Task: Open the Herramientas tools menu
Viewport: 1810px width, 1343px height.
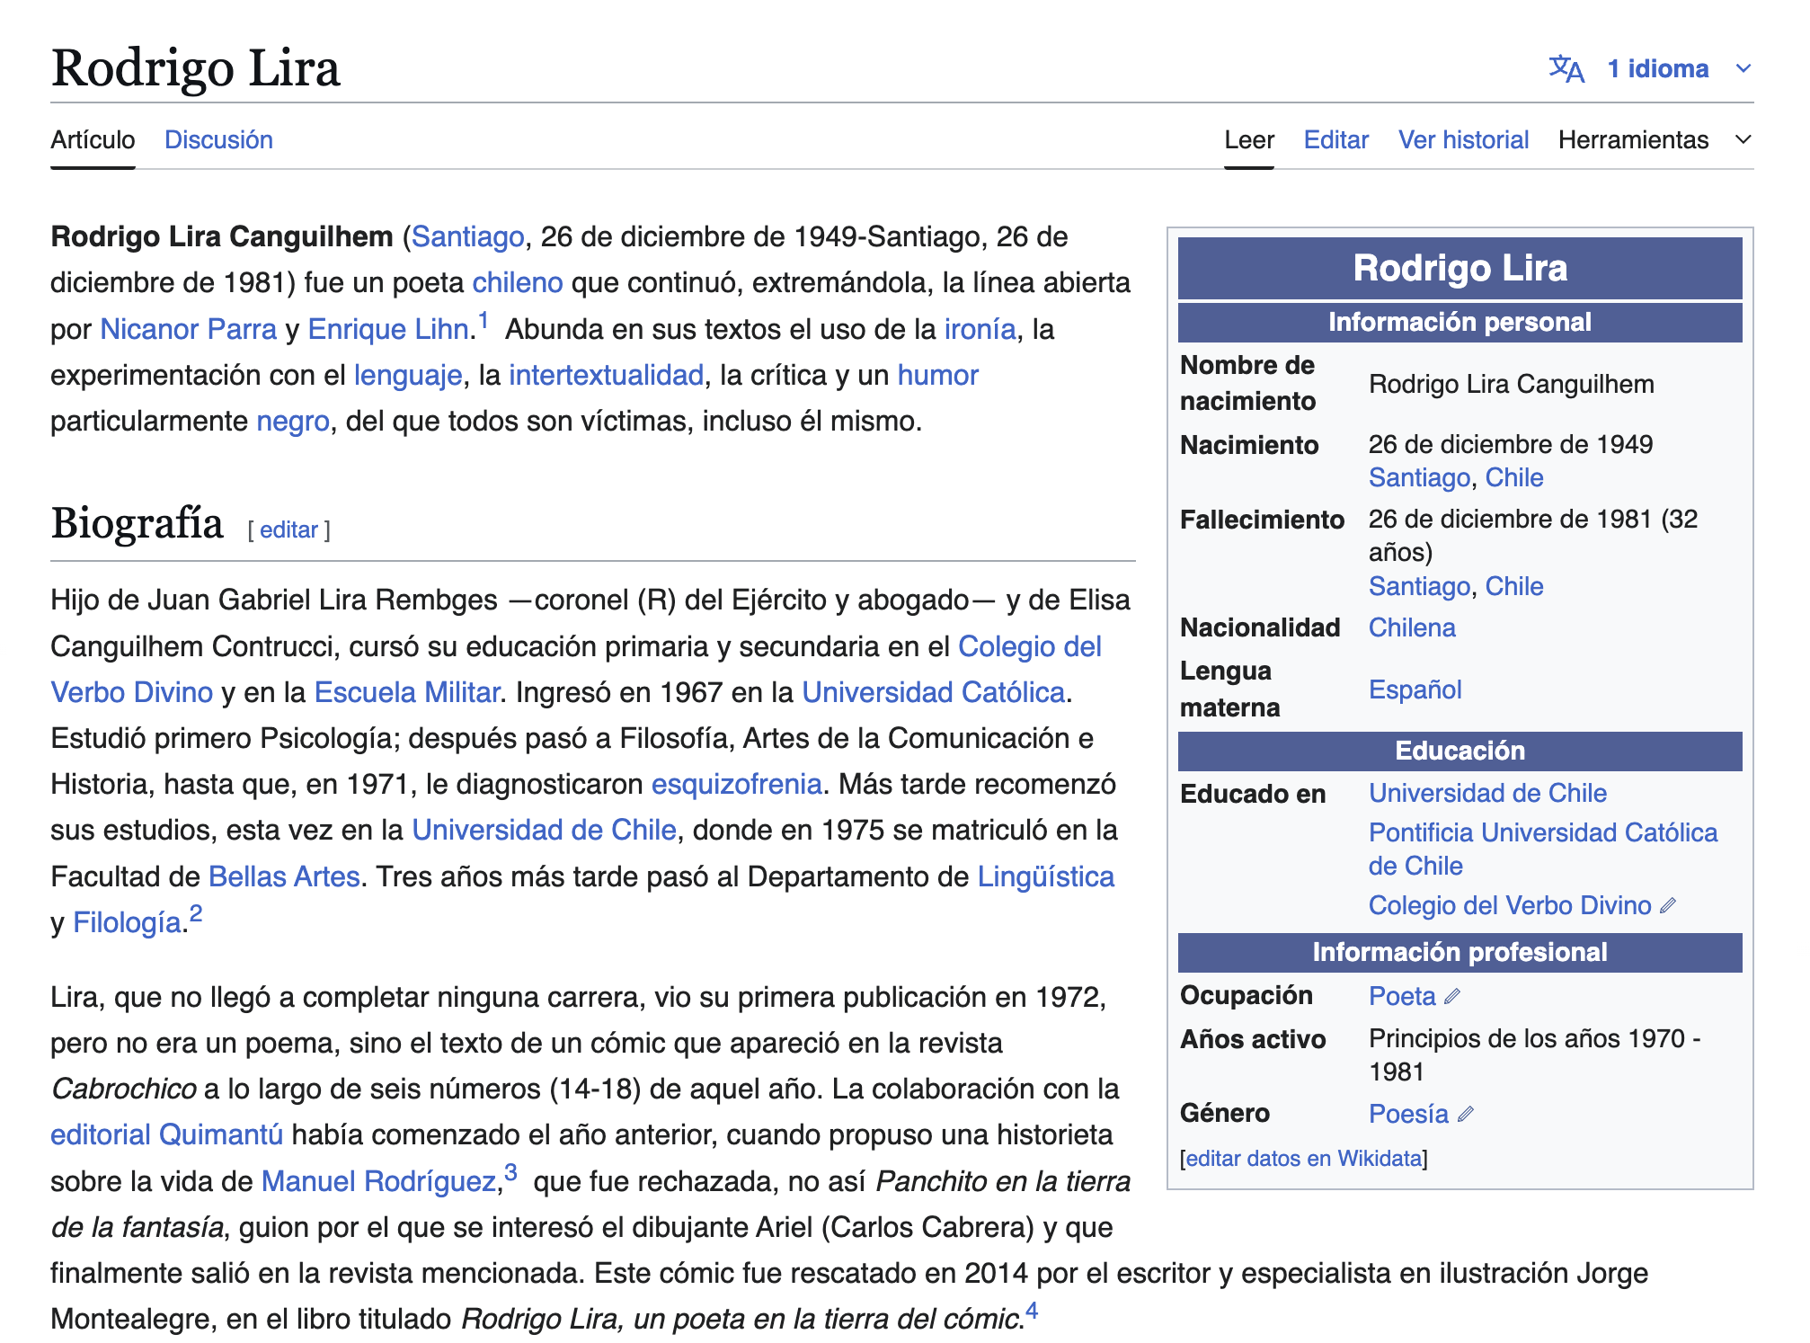Action: point(1633,140)
